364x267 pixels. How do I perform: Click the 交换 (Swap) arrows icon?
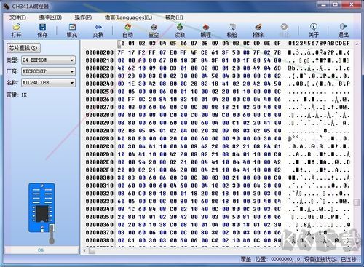click(x=98, y=31)
